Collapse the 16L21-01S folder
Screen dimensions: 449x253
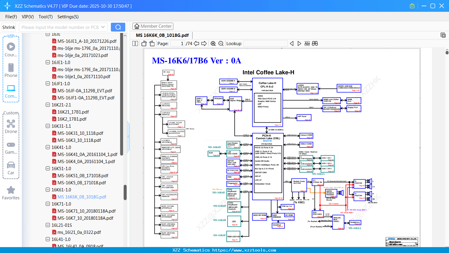(x=48, y=225)
